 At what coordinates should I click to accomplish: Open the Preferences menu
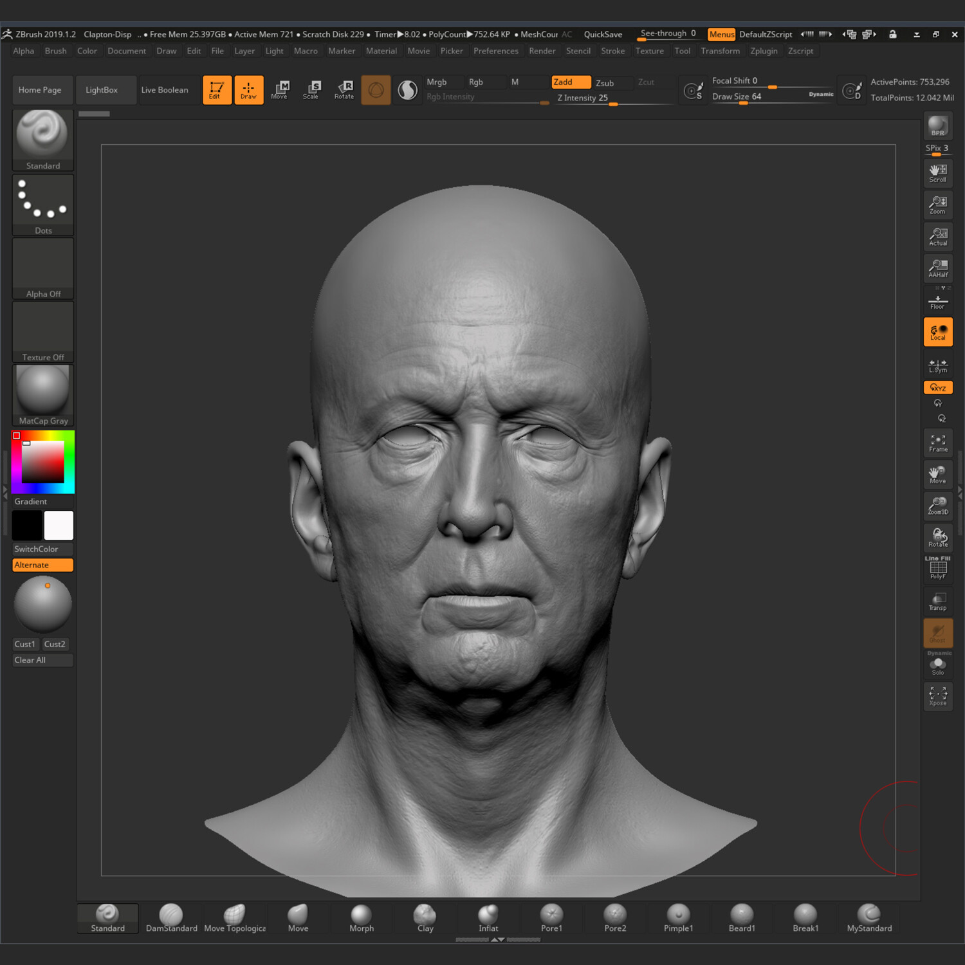point(495,51)
